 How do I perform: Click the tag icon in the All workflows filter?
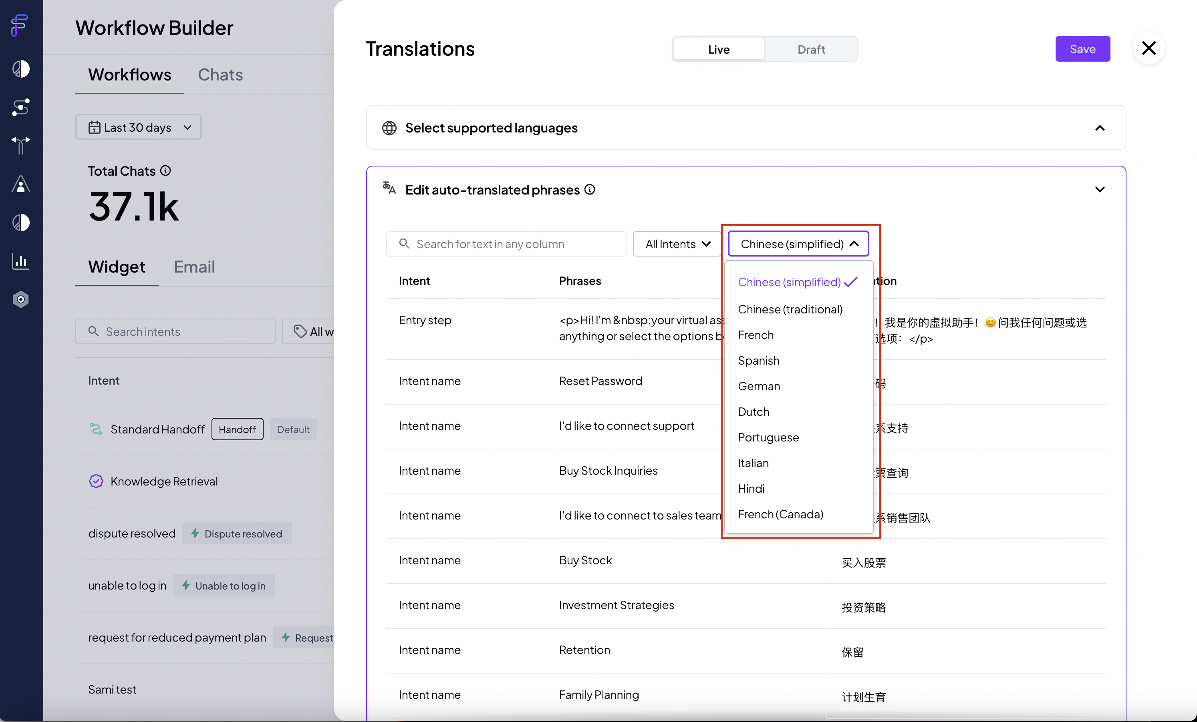[300, 331]
